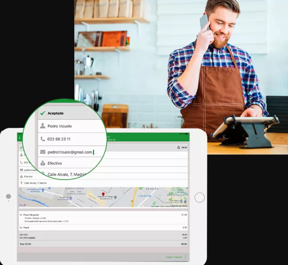The height and width of the screenshot is (265, 288).
Task: Click small location pin beside address row
Action: click(21, 183)
